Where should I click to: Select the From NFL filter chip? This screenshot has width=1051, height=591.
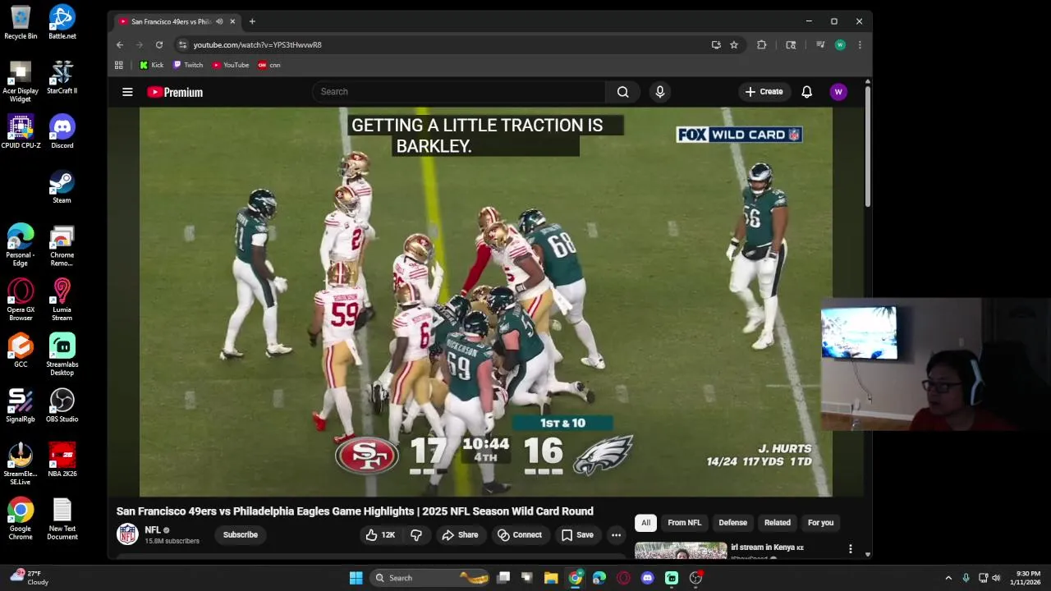(684, 522)
